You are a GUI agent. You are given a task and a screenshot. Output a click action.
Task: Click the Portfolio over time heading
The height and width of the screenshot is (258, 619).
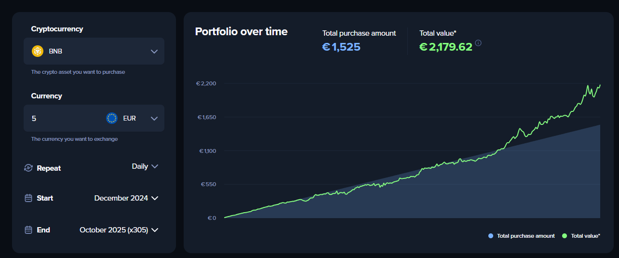coord(241,32)
